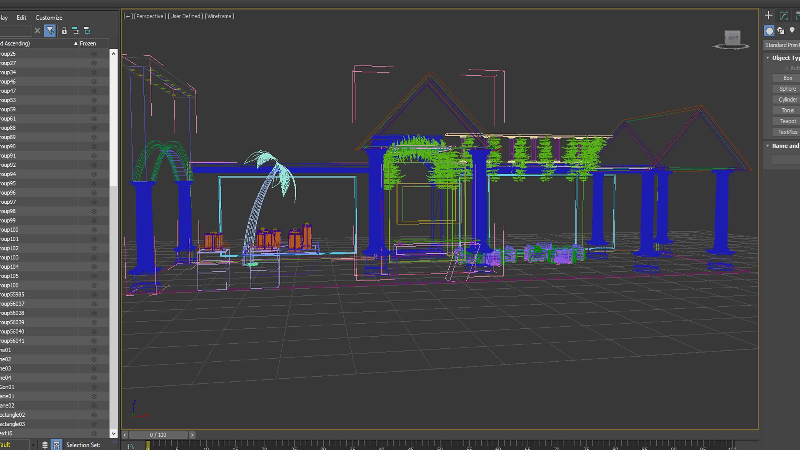This screenshot has height=450, width=800.
Task: Open the Edit menu in scene explorer
Action: click(21, 17)
